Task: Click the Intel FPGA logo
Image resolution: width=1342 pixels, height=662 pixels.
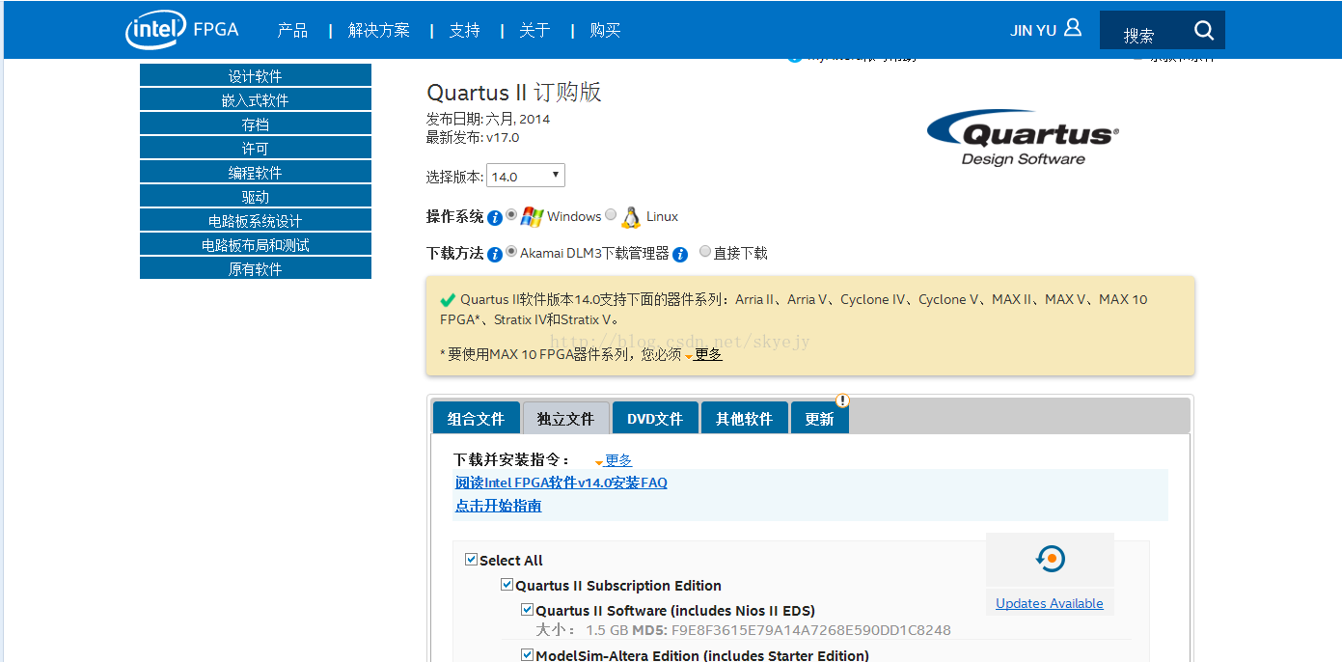Action: tap(182, 30)
